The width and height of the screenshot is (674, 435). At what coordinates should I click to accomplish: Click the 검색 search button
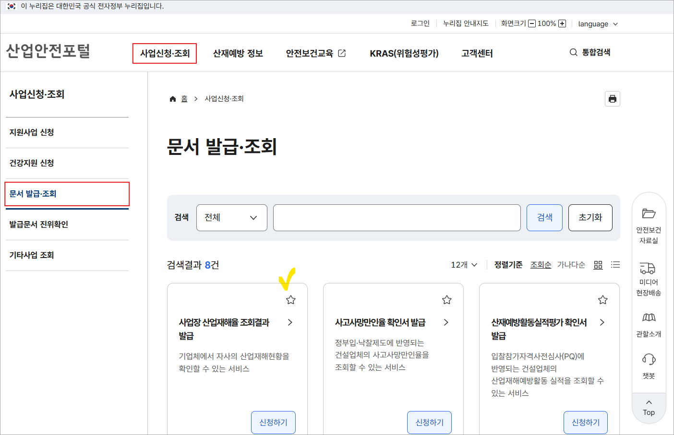click(x=544, y=217)
